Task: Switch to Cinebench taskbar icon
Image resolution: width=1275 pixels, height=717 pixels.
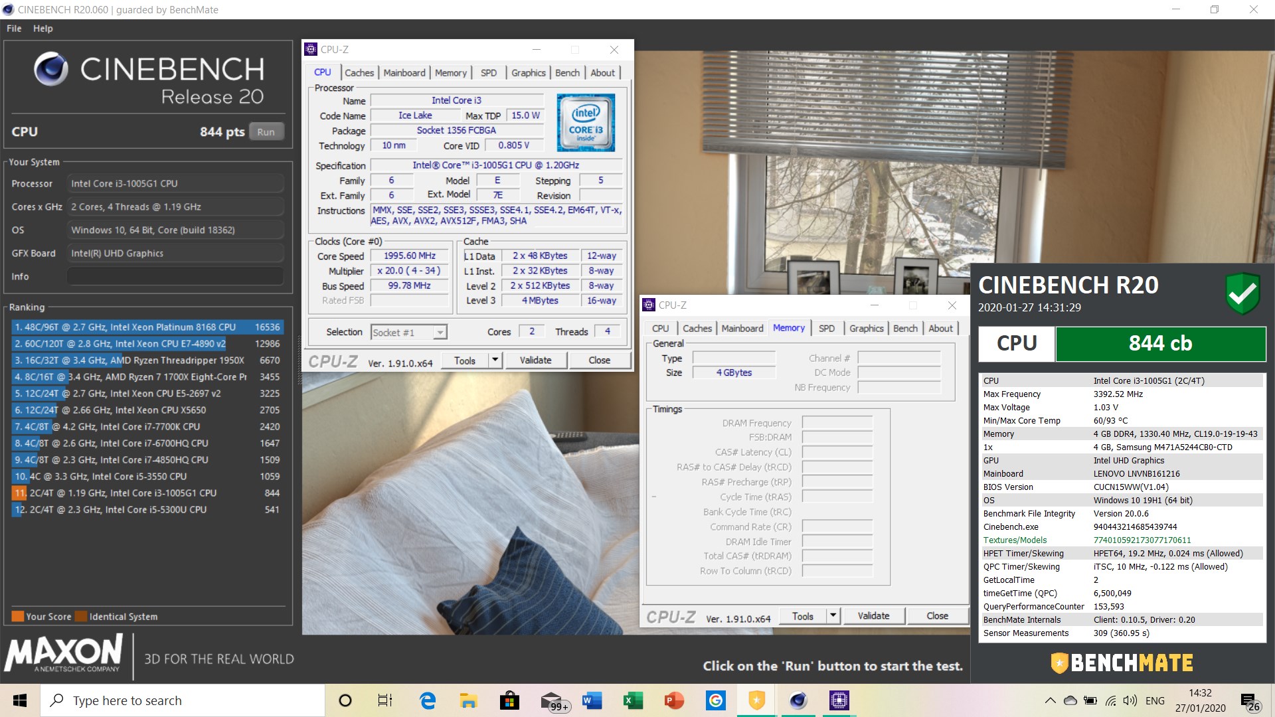Action: pyautogui.click(x=798, y=700)
